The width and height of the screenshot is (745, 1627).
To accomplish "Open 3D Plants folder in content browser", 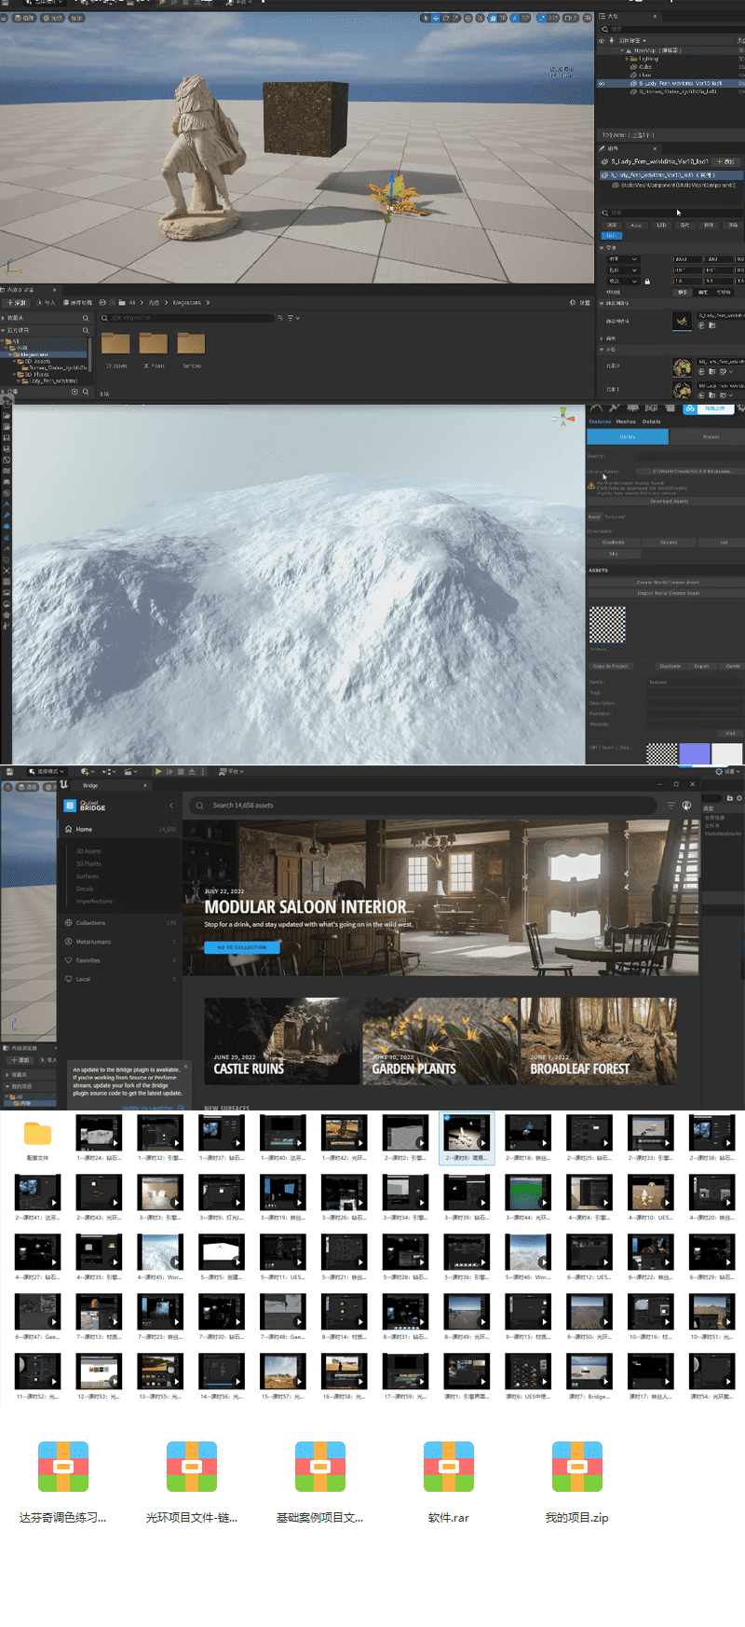I will point(153,343).
